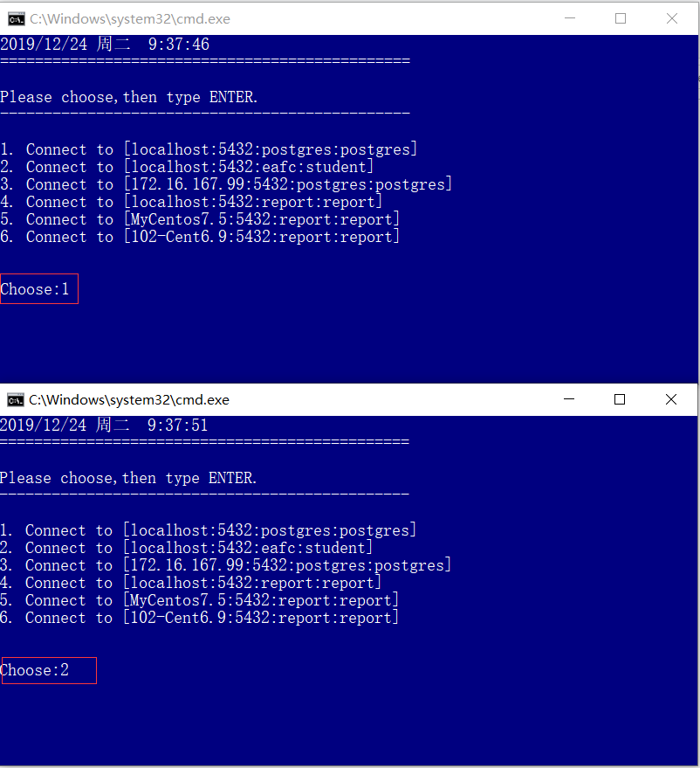Screen dimensions: 700x768
Task: Click option 1 localhost postgres line in top window
Action: click(209, 149)
